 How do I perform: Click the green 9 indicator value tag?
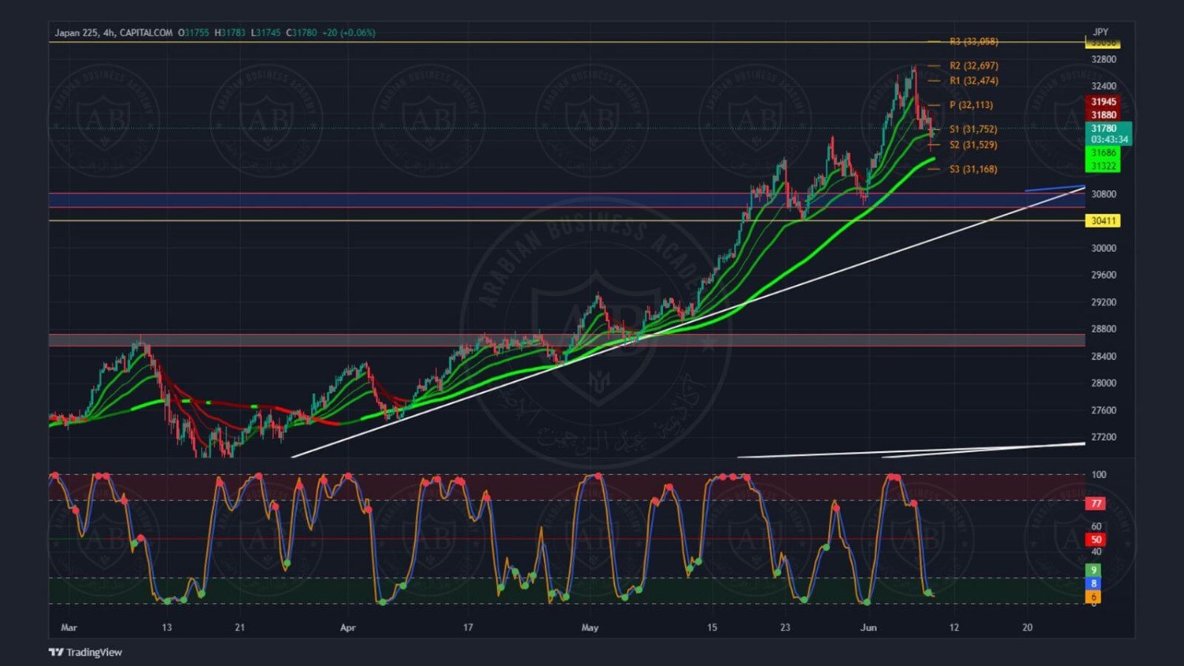click(x=1093, y=570)
